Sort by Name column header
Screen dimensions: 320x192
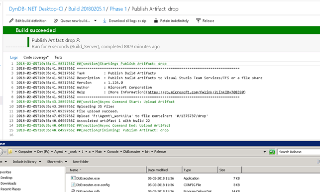pos(106,170)
